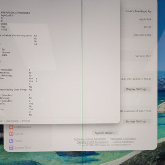This screenshot has width=165, height=165.
Task: Select Power in the path bar
Action: [26, 121]
